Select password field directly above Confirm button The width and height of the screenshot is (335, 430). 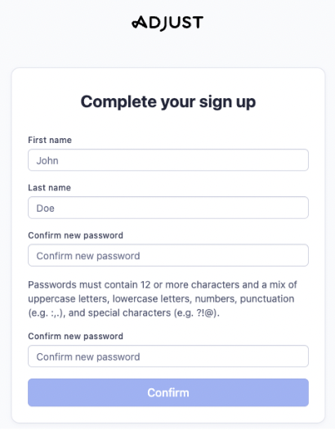[x=168, y=356]
